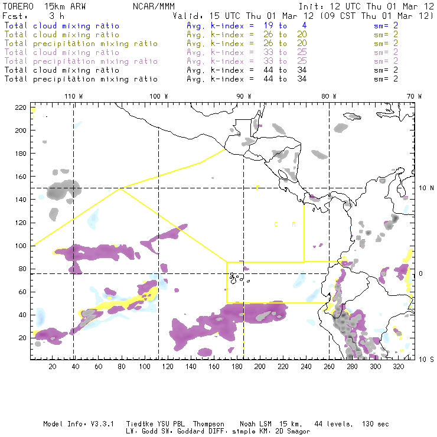The image size is (437, 437).
Task: Click the 'Tiedtke YSU PBL' model text
Action: [x=155, y=424]
